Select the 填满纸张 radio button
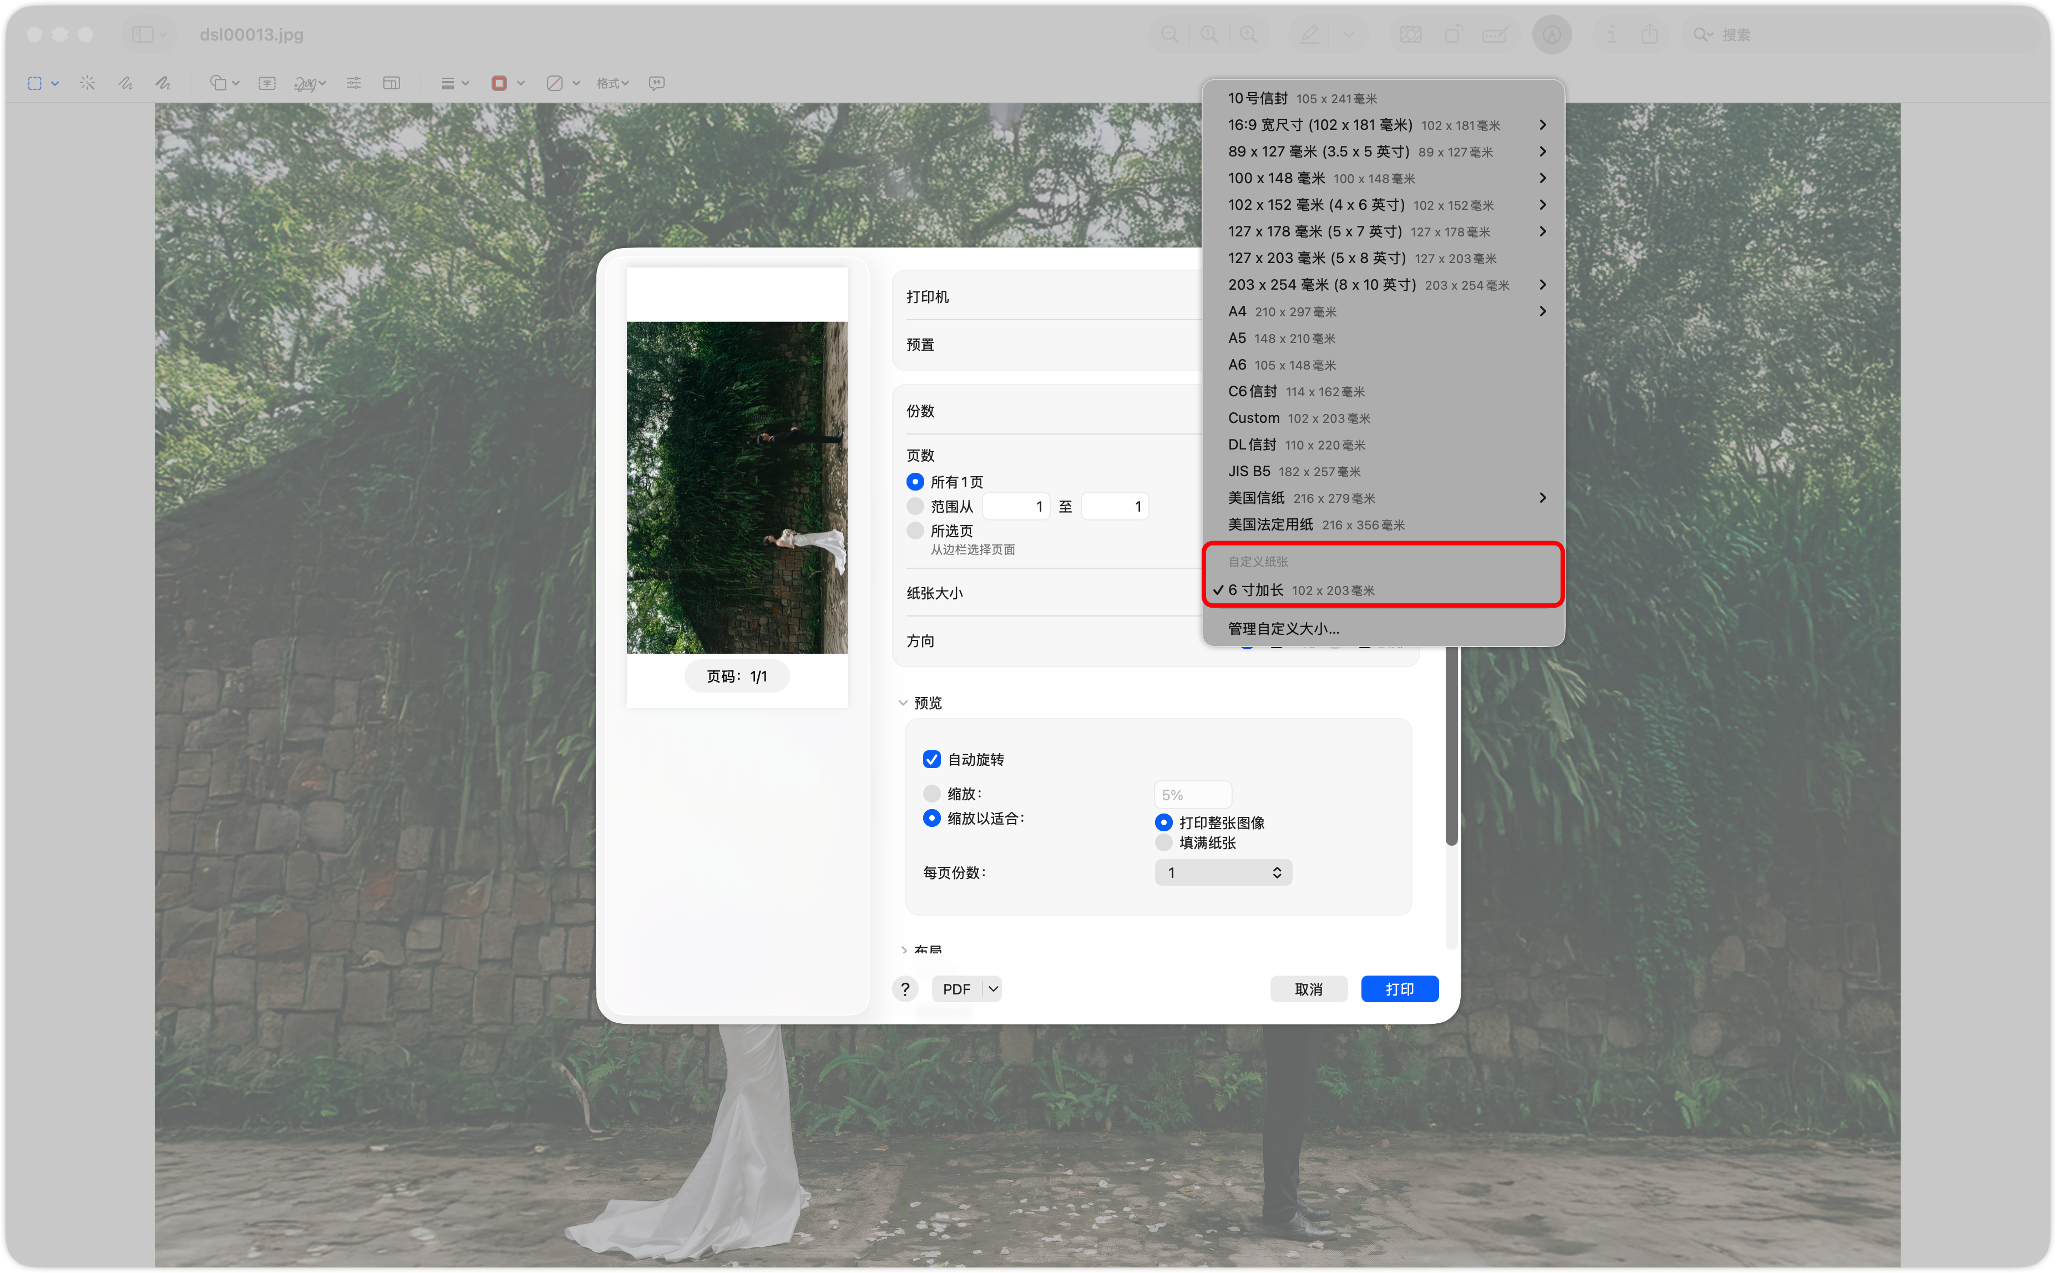The image size is (2056, 1273). 1164,843
